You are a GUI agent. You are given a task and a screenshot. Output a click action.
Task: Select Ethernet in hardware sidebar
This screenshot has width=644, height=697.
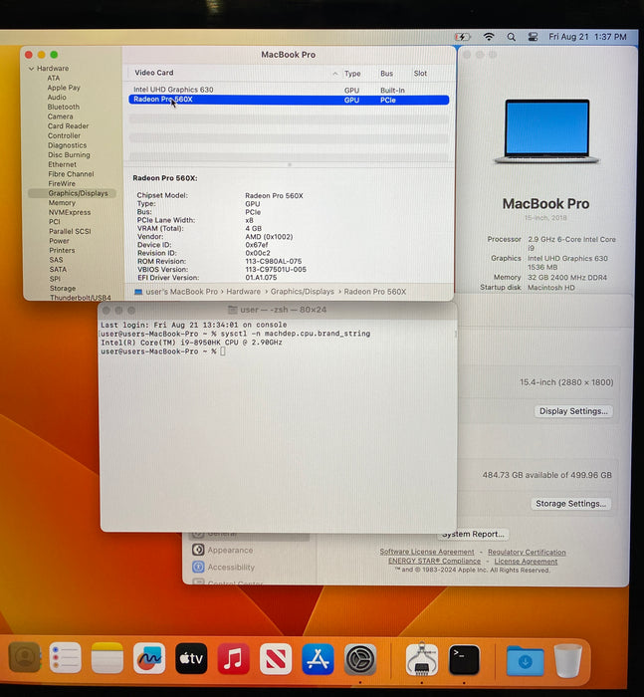(63, 164)
